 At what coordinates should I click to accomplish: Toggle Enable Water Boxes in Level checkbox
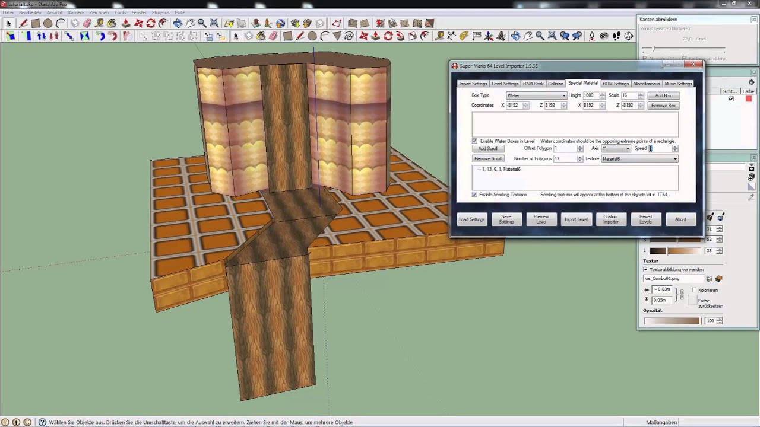(474, 141)
